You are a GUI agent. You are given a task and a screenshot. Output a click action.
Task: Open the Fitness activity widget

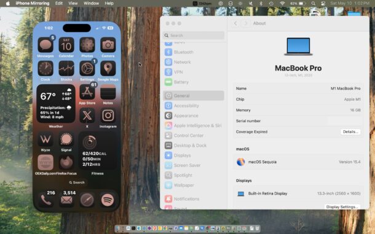coord(98,151)
